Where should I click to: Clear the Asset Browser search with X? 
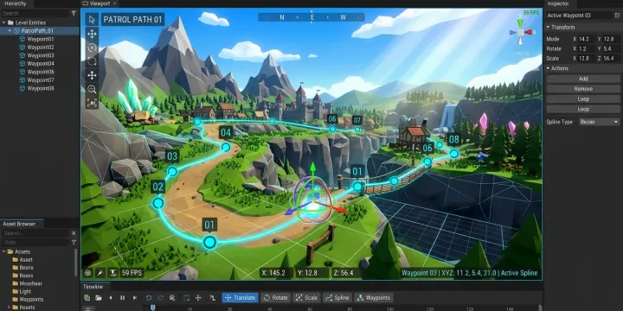point(74,233)
